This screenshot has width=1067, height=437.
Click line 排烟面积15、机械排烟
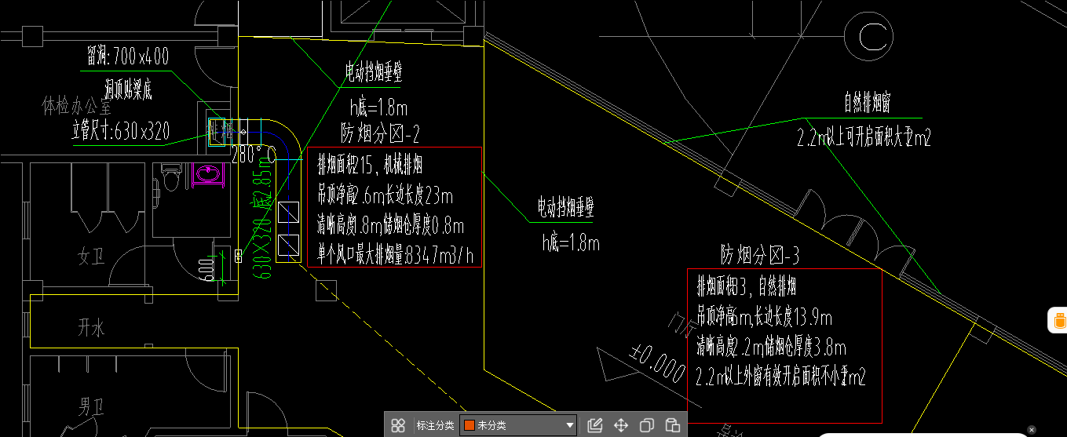click(x=370, y=166)
